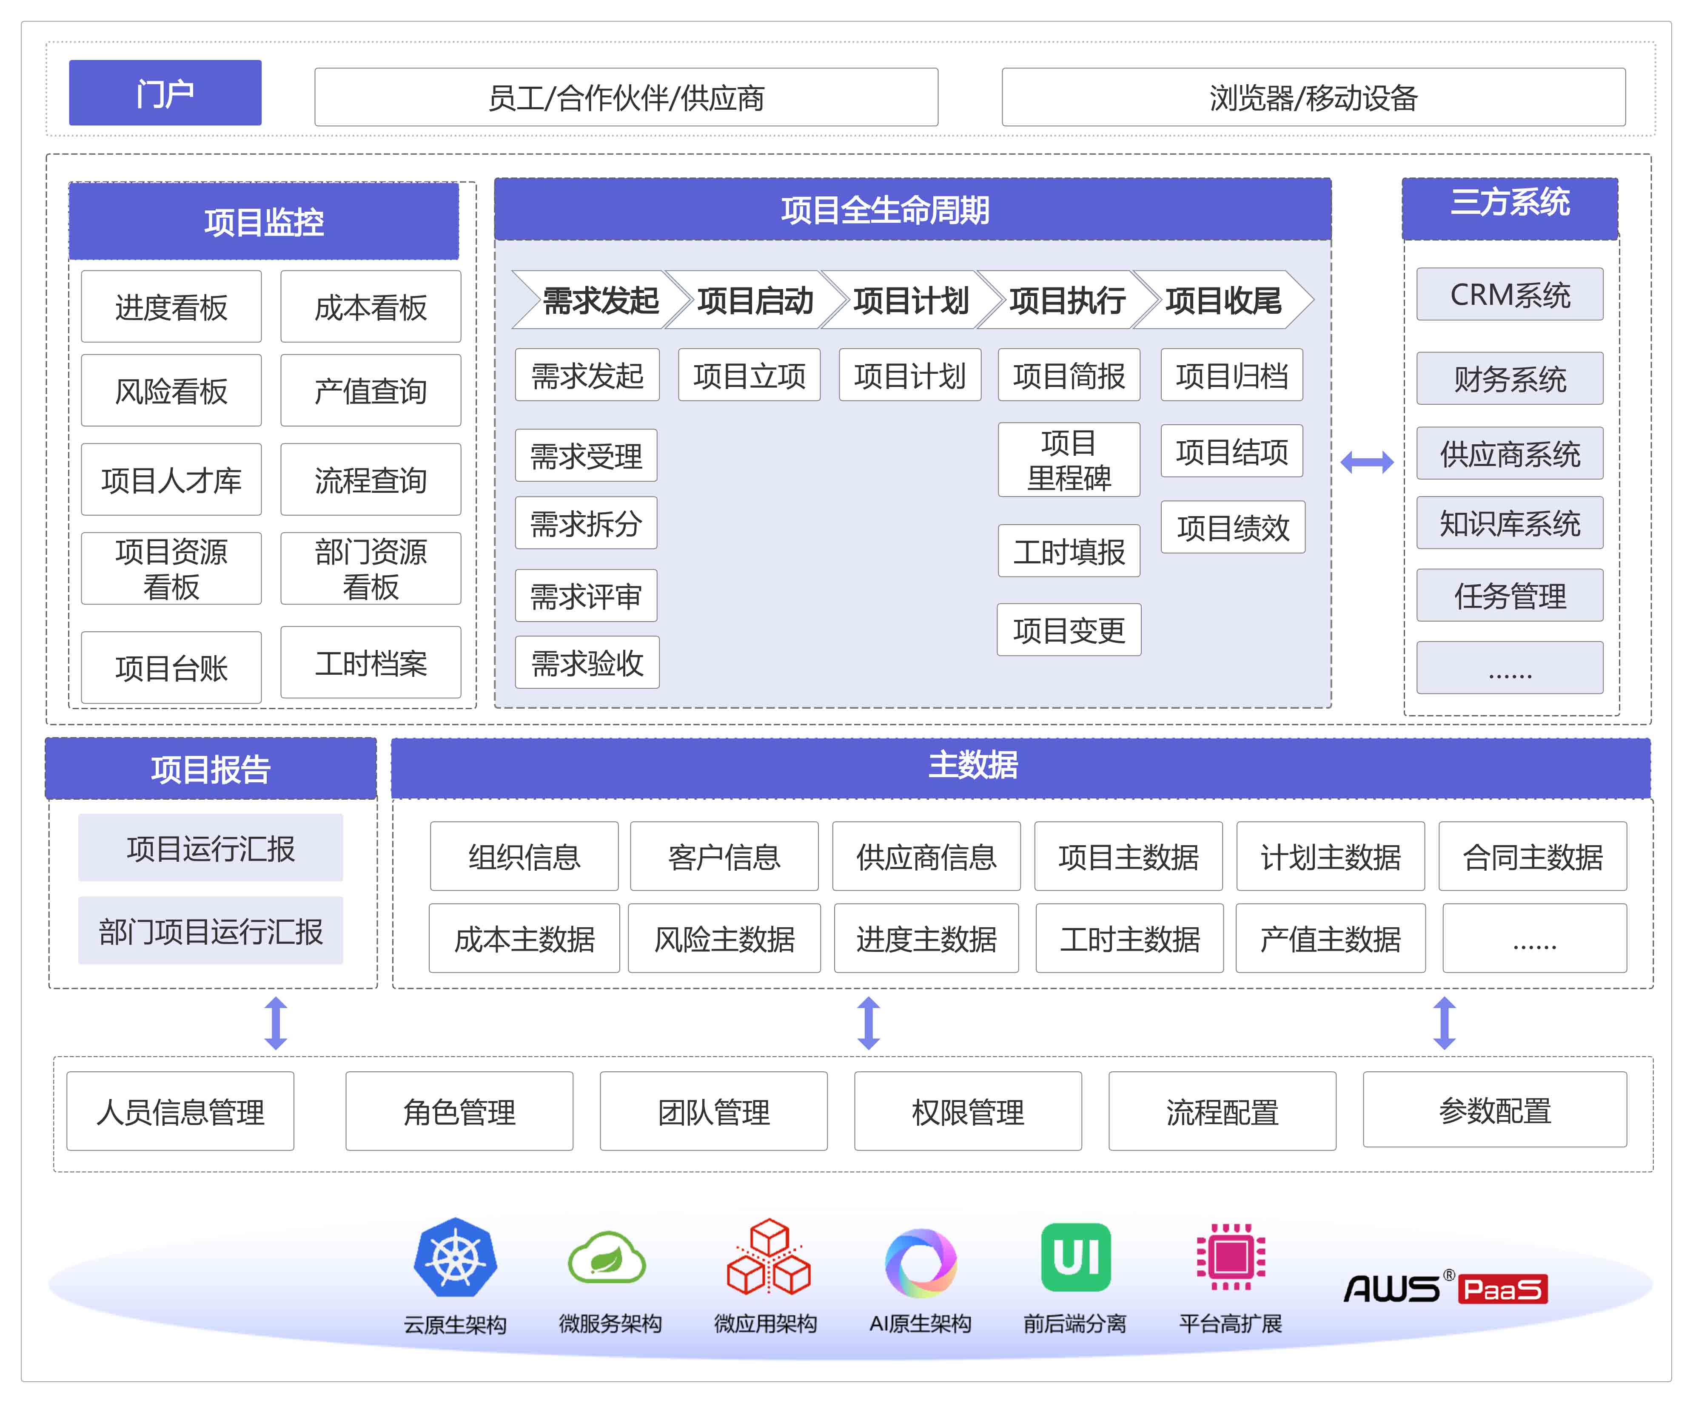
Task: Open the 权限管理 box
Action: (967, 1110)
